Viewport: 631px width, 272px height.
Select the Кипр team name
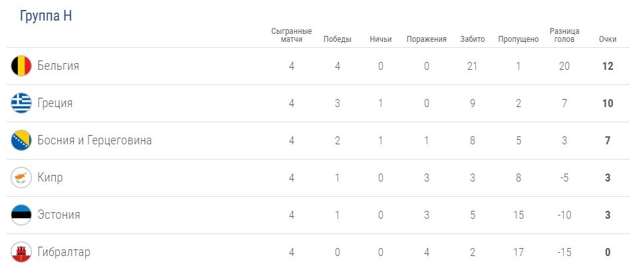[51, 178]
